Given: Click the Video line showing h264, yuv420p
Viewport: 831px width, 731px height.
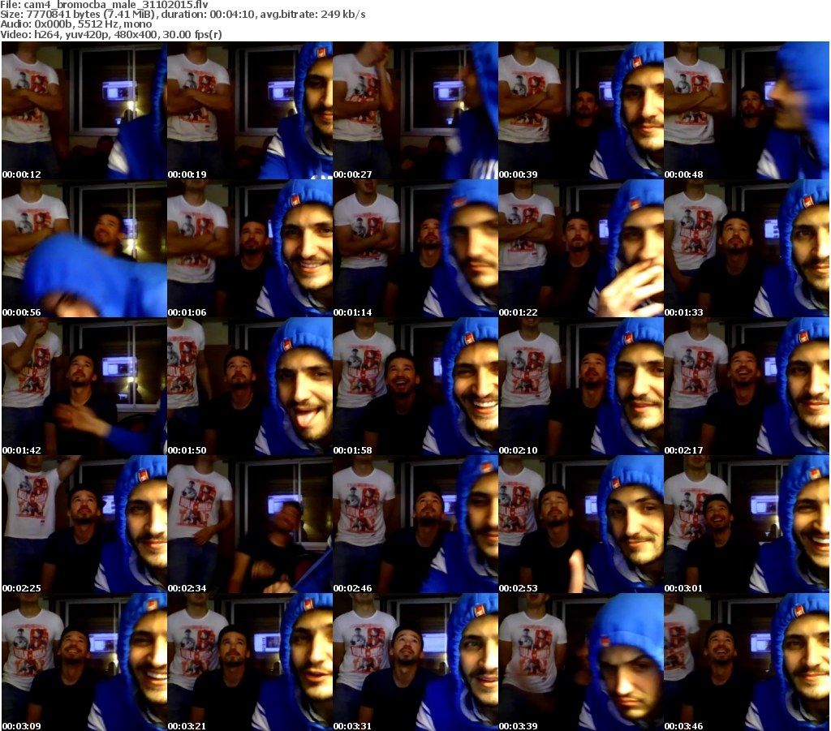Looking at the screenshot, I should pos(110,34).
